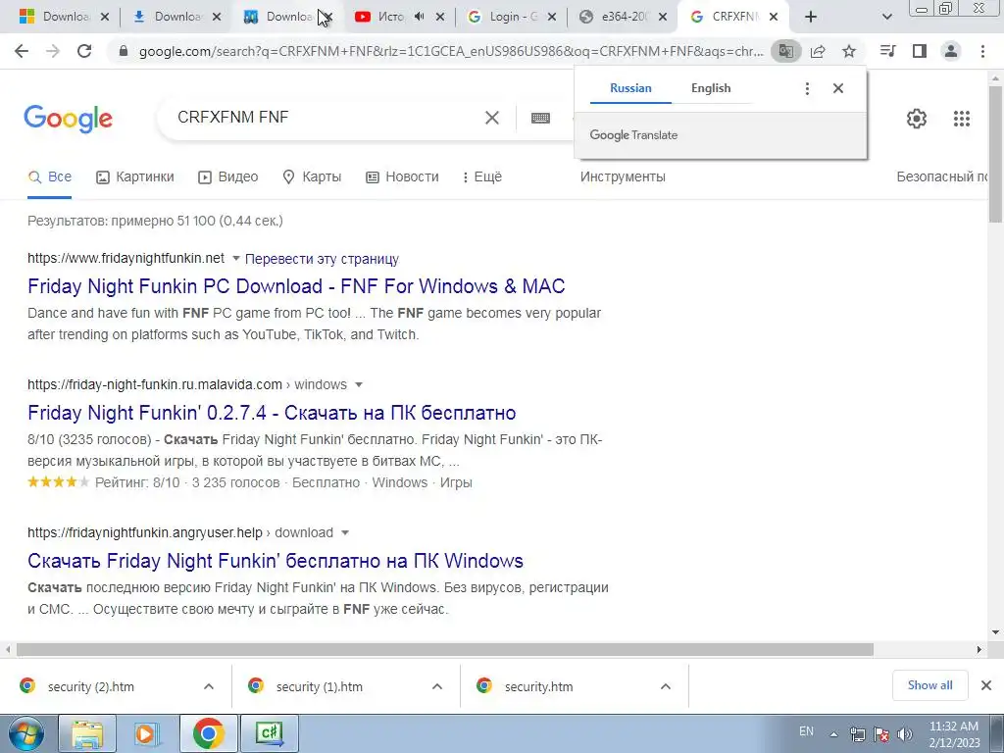Open a new browser tab
The height and width of the screenshot is (753, 1004).
coord(811,17)
